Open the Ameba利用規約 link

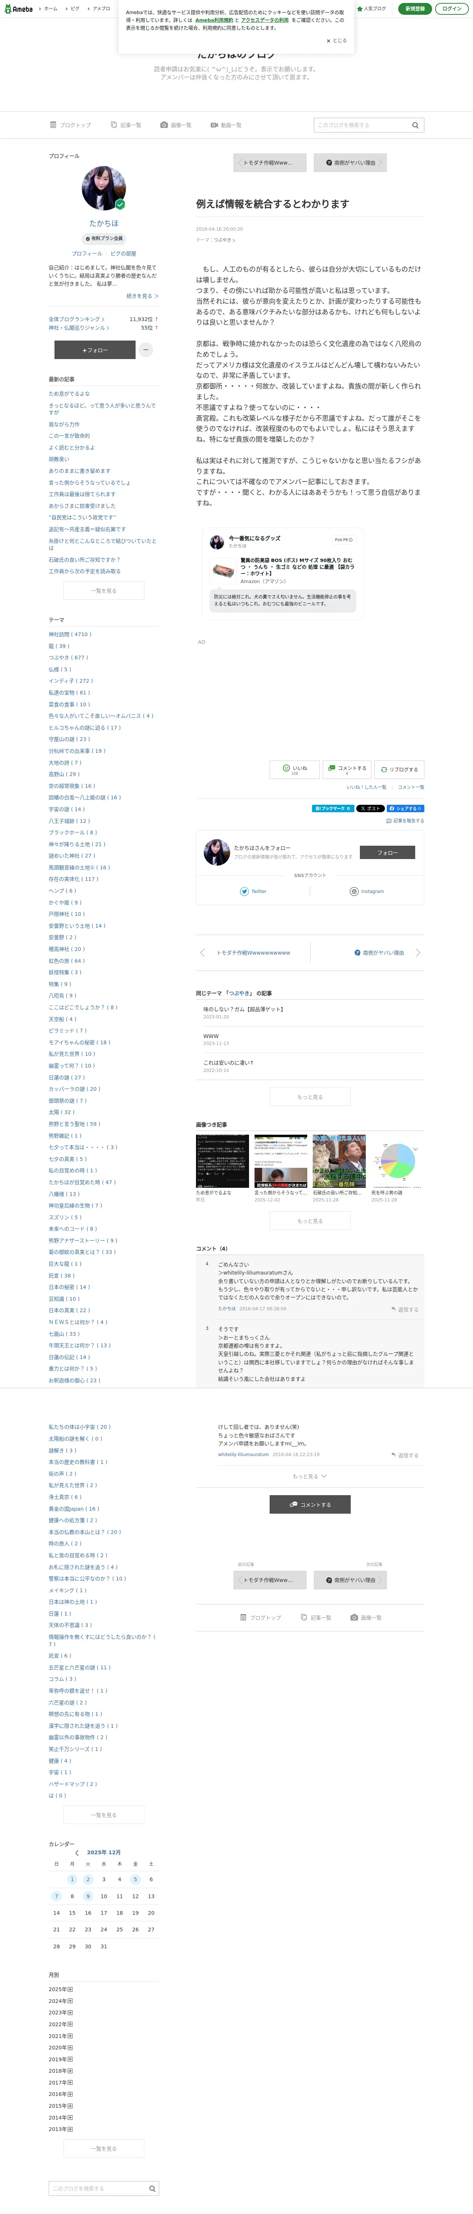tap(214, 20)
